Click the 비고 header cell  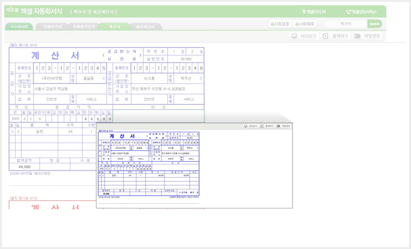(x=158, y=107)
